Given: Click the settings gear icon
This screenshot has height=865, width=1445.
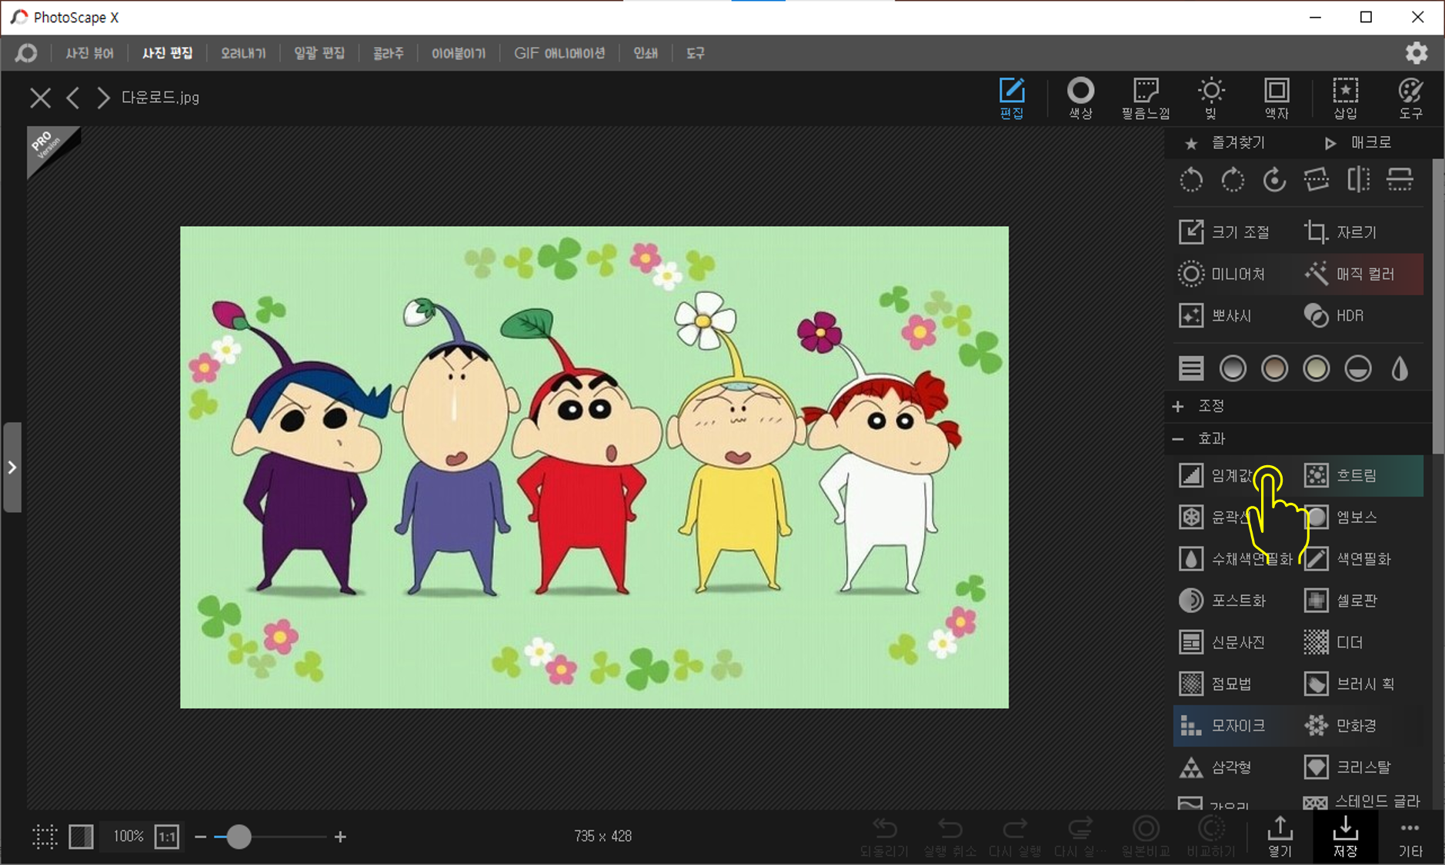Looking at the screenshot, I should click(x=1416, y=53).
